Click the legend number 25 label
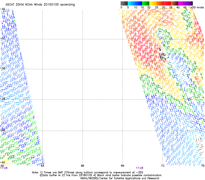The height and width of the screenshot is (180, 205). tap(157, 7)
